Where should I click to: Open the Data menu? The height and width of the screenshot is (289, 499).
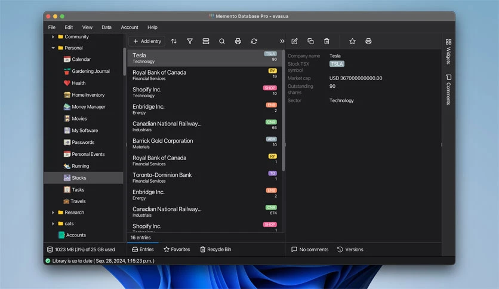(x=107, y=27)
